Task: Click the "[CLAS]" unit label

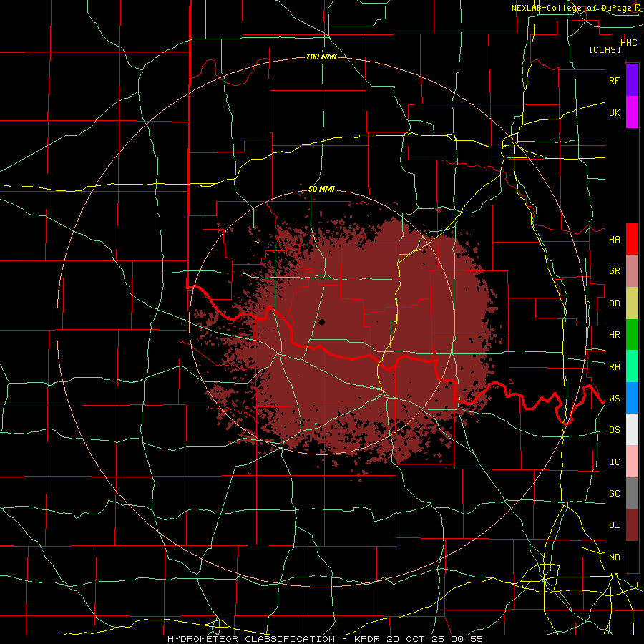Action: 605,49
